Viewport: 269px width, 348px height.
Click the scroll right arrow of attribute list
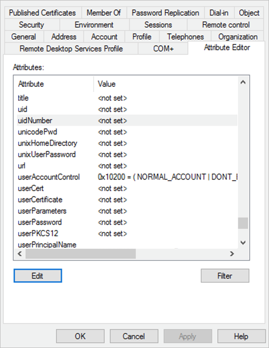pyautogui.click(x=232, y=254)
